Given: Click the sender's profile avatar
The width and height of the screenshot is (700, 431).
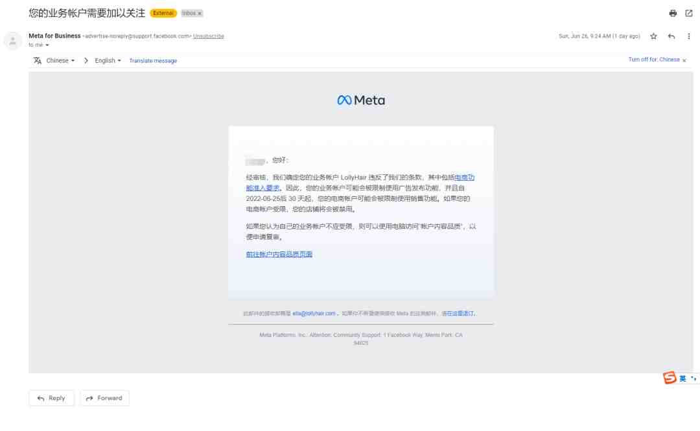Looking at the screenshot, I should (13, 41).
